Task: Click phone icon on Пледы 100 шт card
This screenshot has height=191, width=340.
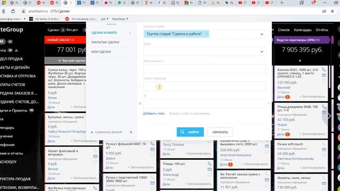Action: (x=209, y=164)
